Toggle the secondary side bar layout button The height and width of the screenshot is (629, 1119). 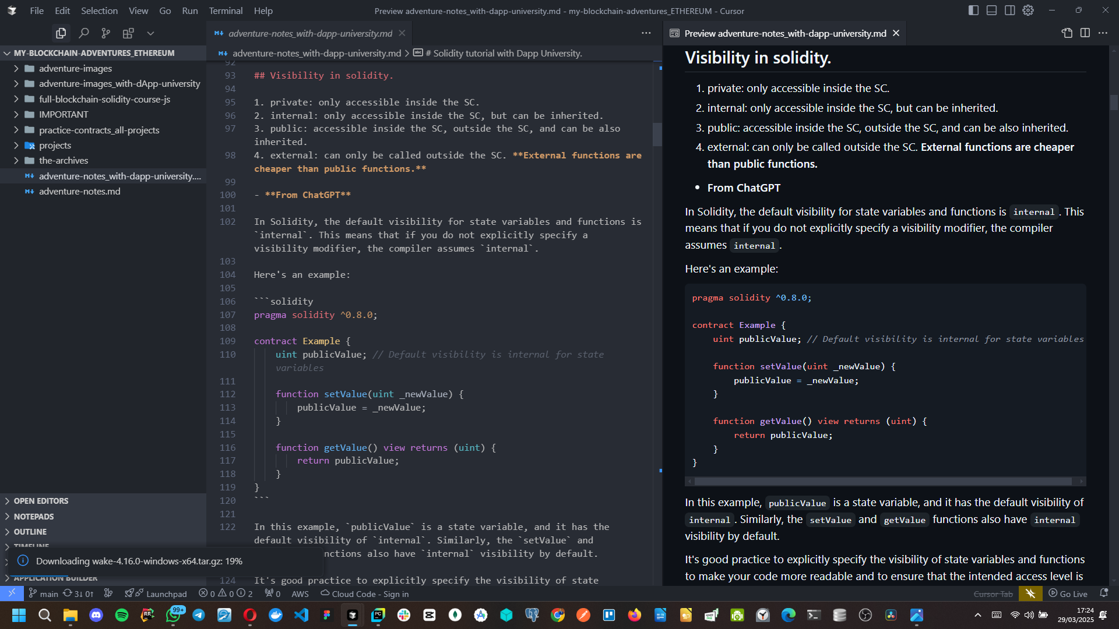pyautogui.click(x=1009, y=10)
